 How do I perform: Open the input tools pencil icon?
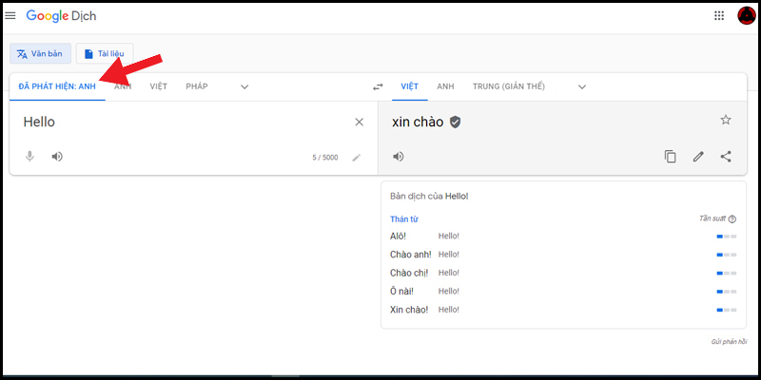(x=357, y=158)
